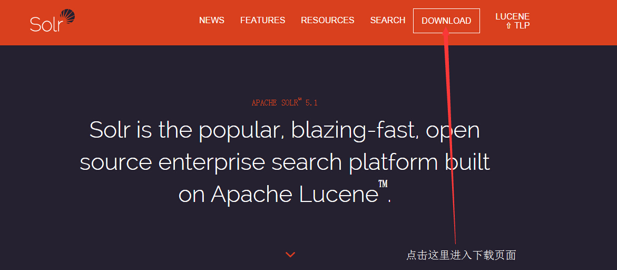Select the 'APACHE SOLR 5.1' text
617x270 pixels.
click(x=285, y=103)
